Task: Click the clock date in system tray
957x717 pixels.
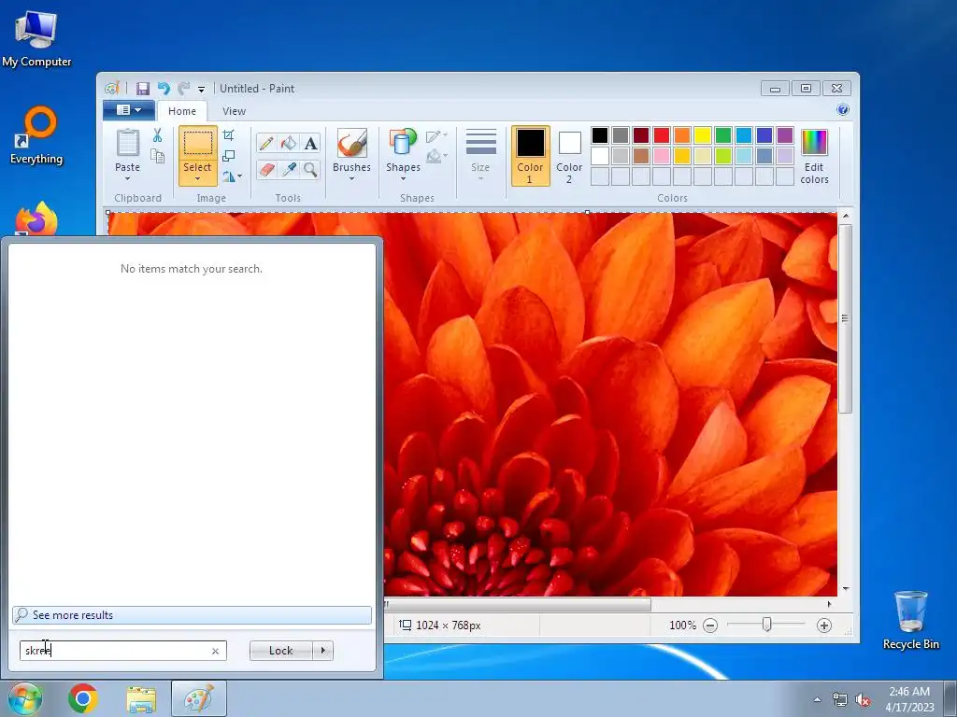Action: (x=909, y=699)
